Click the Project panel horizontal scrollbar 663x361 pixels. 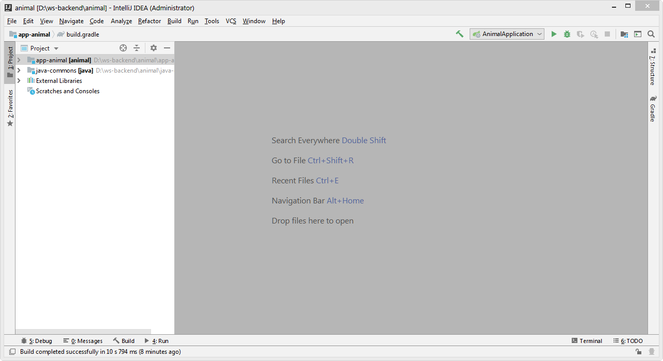click(x=84, y=332)
